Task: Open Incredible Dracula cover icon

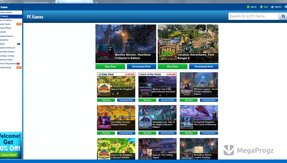Action: tap(104, 122)
